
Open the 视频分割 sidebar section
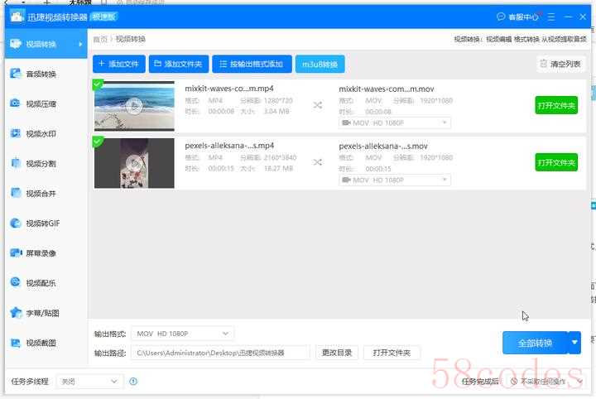point(46,163)
